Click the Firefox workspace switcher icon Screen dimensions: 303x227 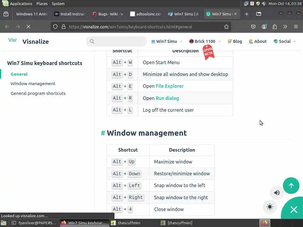click(265, 223)
